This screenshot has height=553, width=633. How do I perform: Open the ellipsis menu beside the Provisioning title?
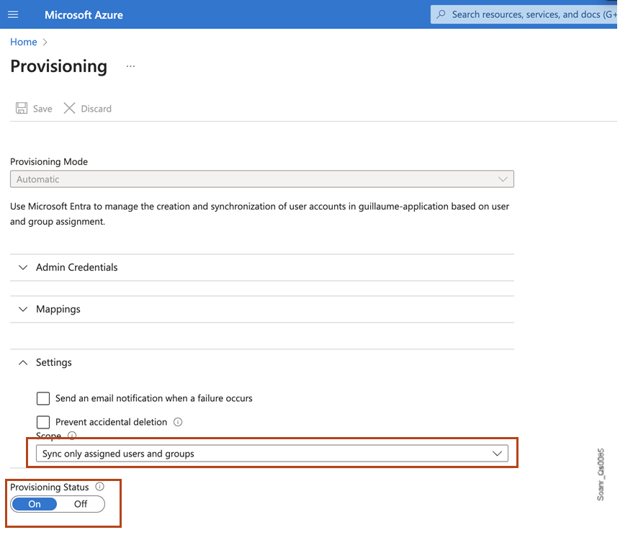click(130, 66)
